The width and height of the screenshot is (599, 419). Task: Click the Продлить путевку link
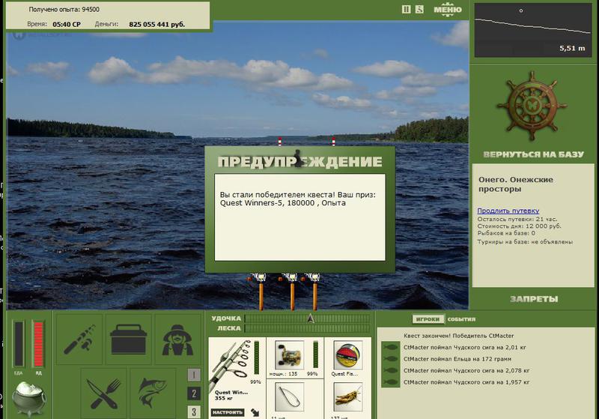click(508, 211)
